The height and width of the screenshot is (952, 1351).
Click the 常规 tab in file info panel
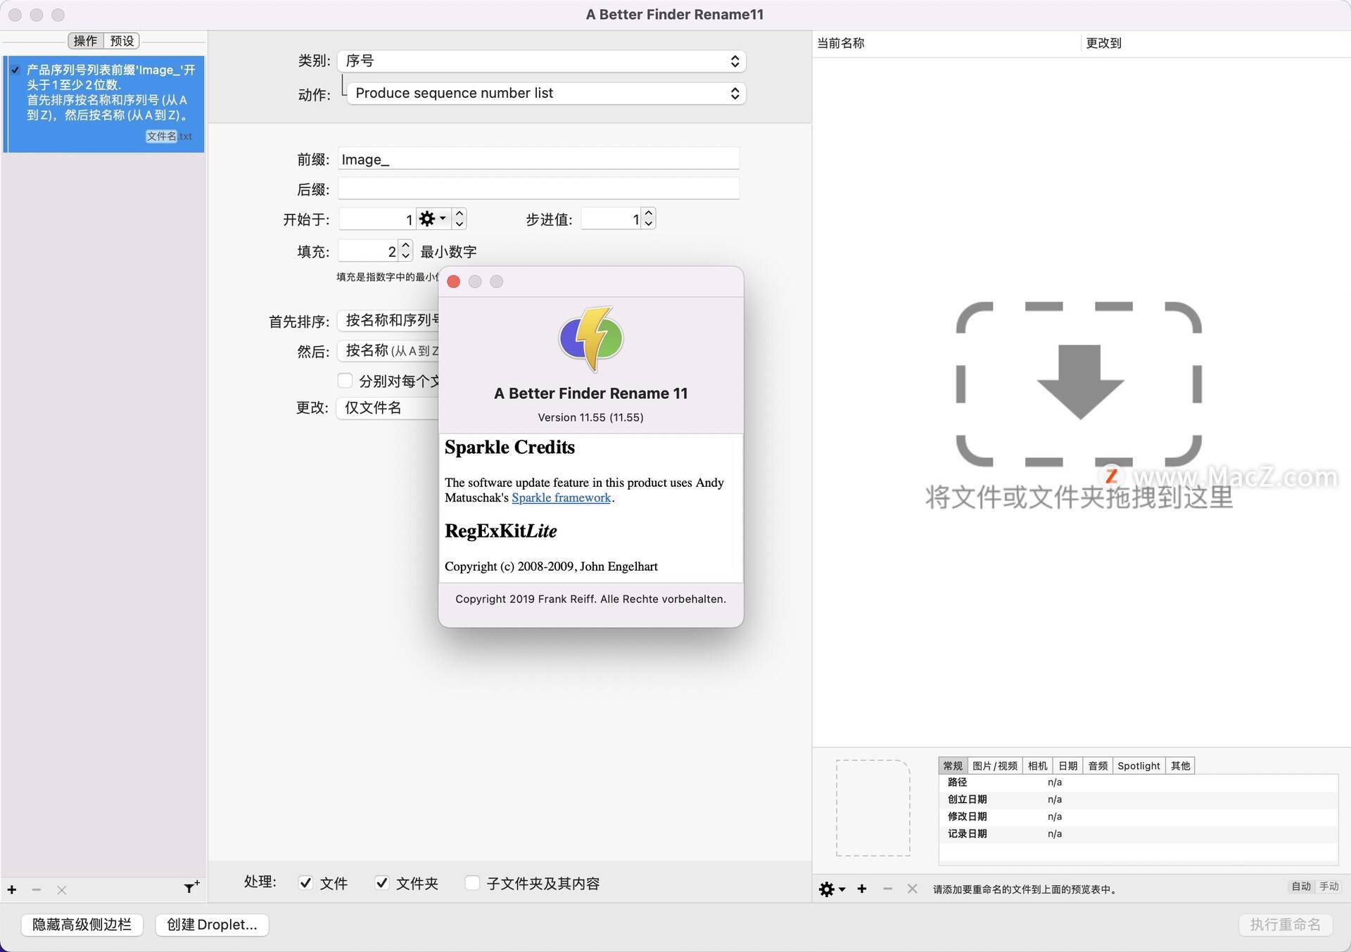pos(950,764)
